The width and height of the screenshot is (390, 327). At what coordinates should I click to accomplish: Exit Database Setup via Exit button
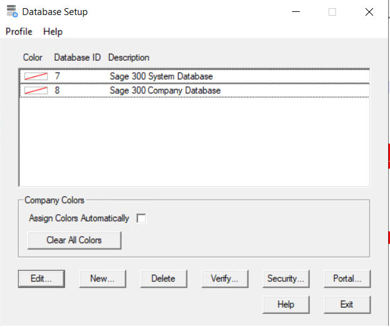pos(347,304)
